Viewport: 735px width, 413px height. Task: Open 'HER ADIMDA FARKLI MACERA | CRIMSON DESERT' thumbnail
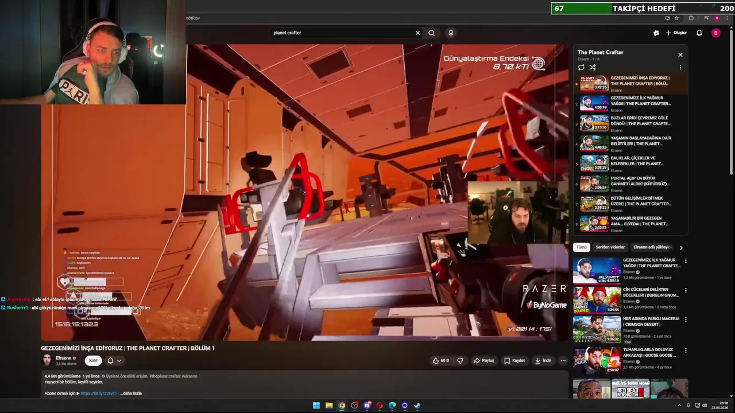(597, 329)
